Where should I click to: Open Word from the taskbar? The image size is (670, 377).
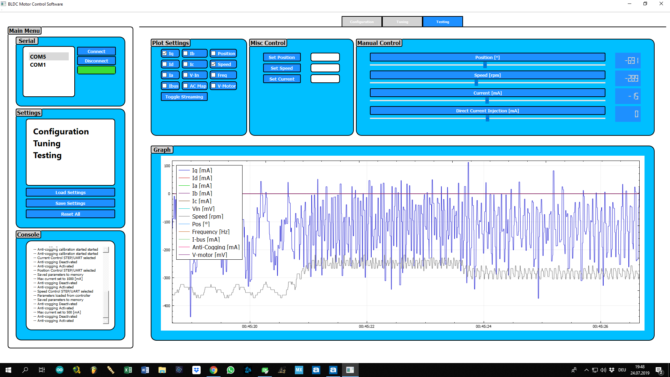click(145, 370)
